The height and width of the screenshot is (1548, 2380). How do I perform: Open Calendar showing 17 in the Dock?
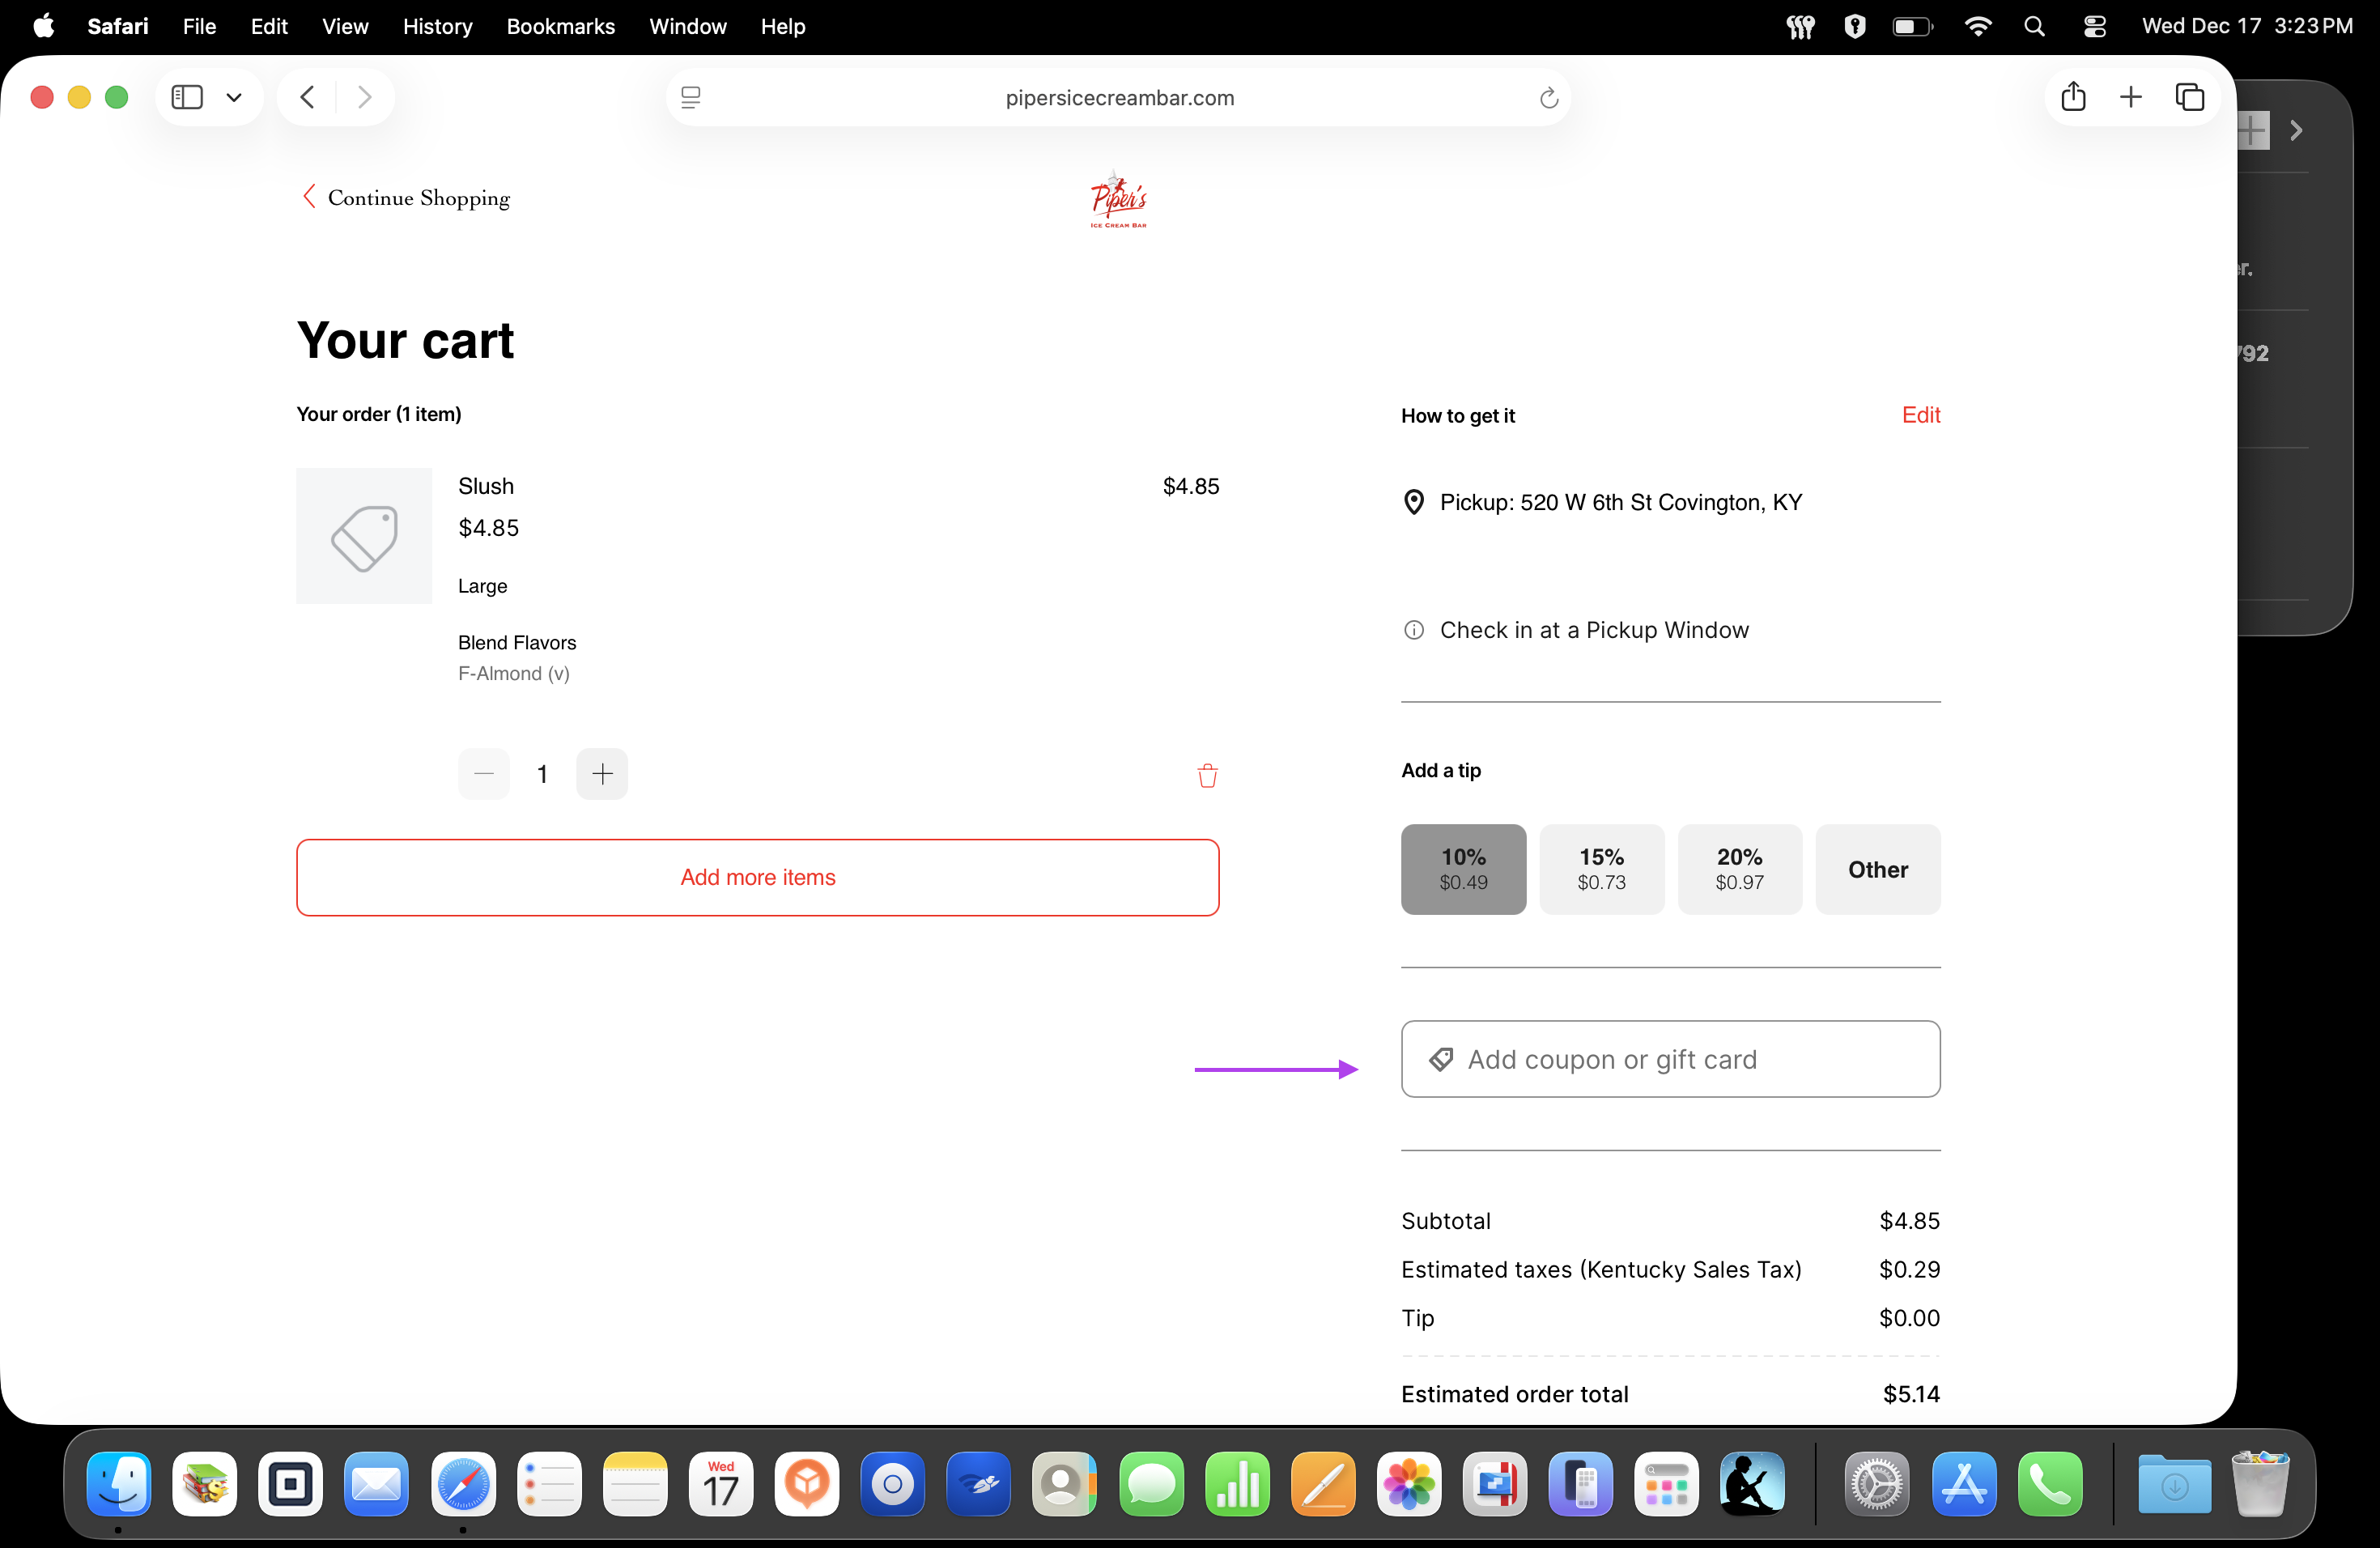(x=721, y=1483)
